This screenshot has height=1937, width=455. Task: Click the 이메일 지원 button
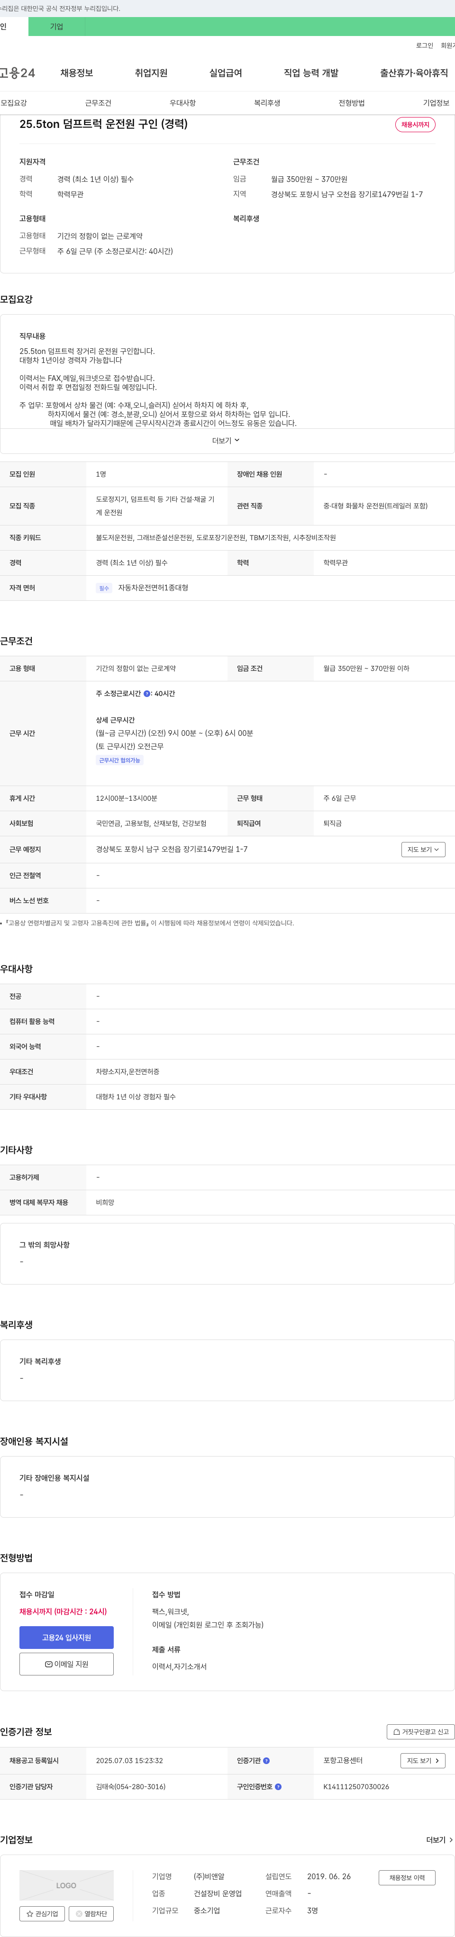(66, 1664)
